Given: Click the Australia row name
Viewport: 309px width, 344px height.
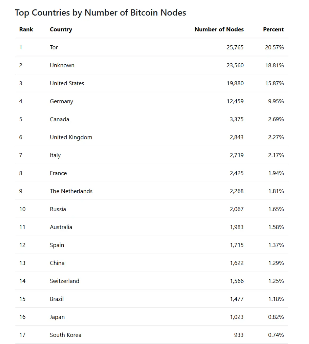Looking at the screenshot, I should click(61, 227).
